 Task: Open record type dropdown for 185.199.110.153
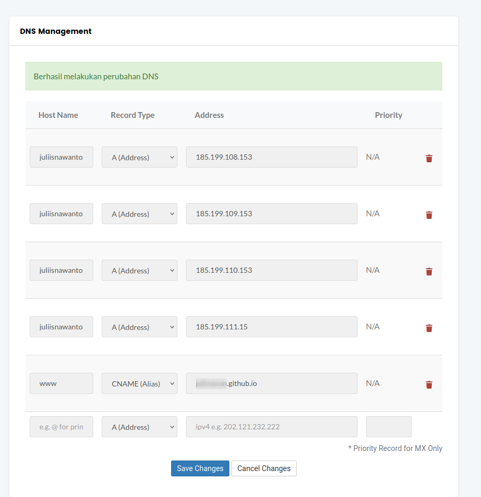pyautogui.click(x=139, y=270)
